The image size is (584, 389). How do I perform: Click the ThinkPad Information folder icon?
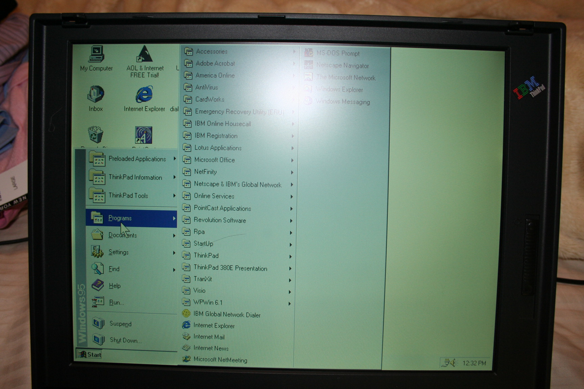pos(97,177)
